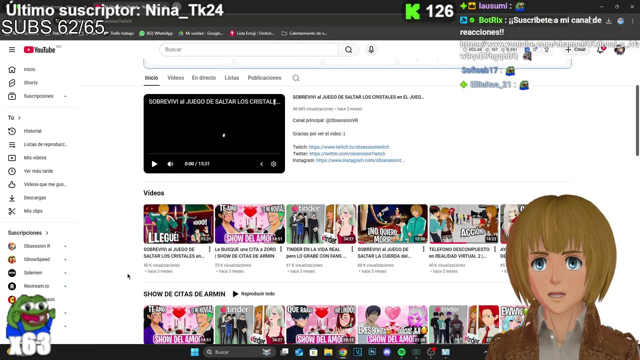Screen dimensions: 640x360
Task: Mute the featured video volume
Action: point(170,164)
